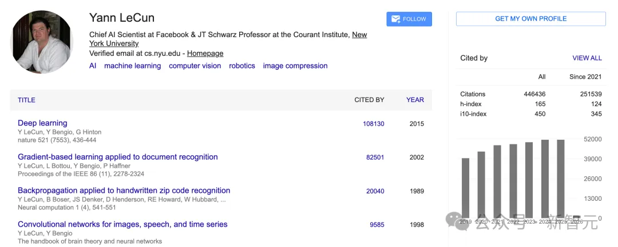This screenshot has height=247, width=618.
Task: Open the 'Deep learning' paper
Action: coord(42,123)
